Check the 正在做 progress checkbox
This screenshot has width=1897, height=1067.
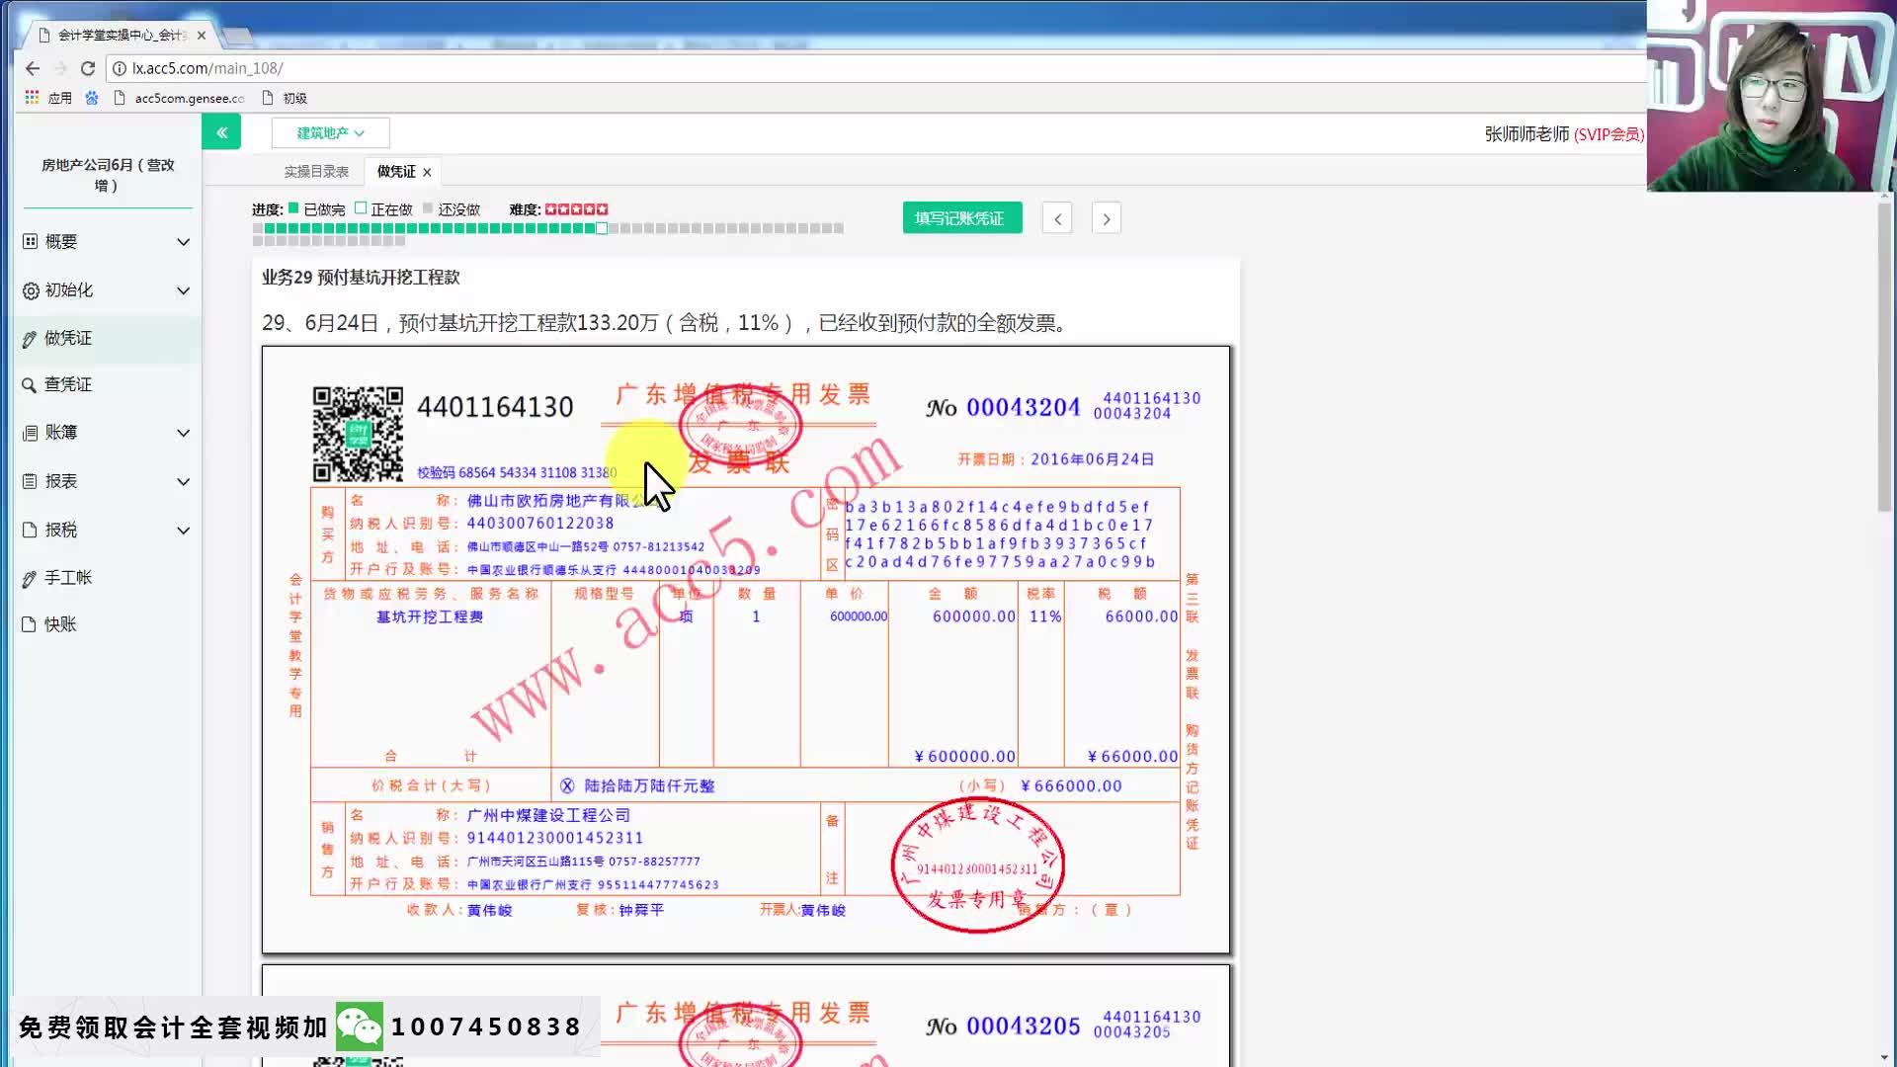(x=361, y=208)
